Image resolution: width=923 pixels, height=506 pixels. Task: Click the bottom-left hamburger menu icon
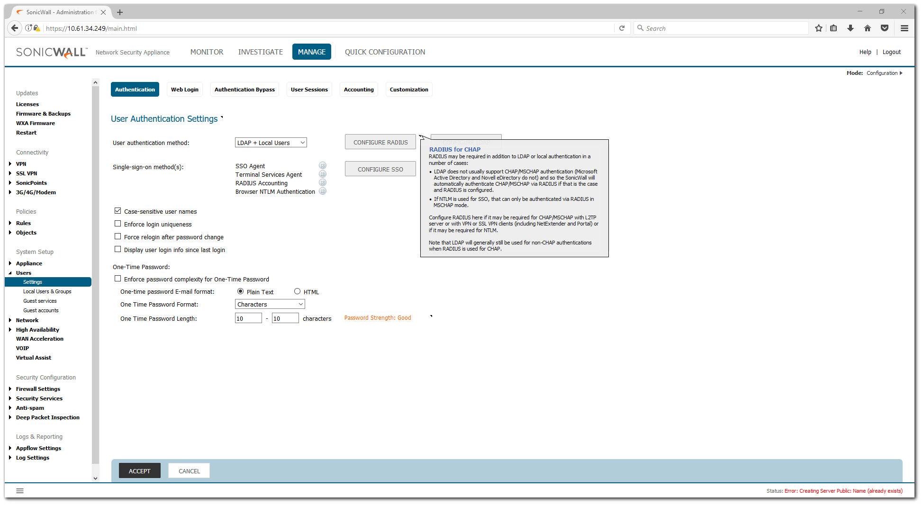(x=20, y=491)
